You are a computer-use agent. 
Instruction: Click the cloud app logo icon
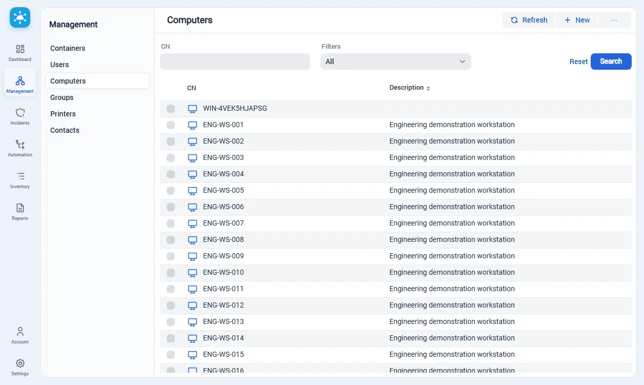[20, 17]
